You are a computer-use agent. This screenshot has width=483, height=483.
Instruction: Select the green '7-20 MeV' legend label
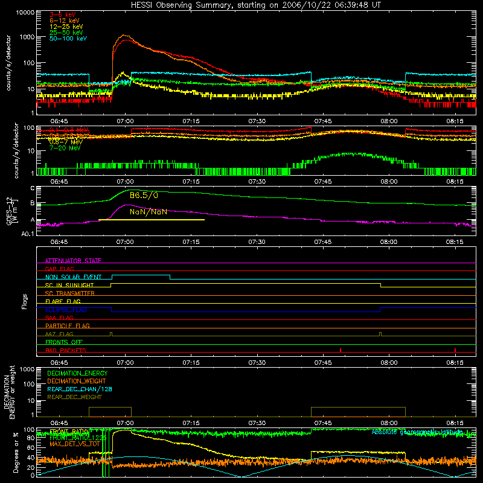[x=65, y=148]
